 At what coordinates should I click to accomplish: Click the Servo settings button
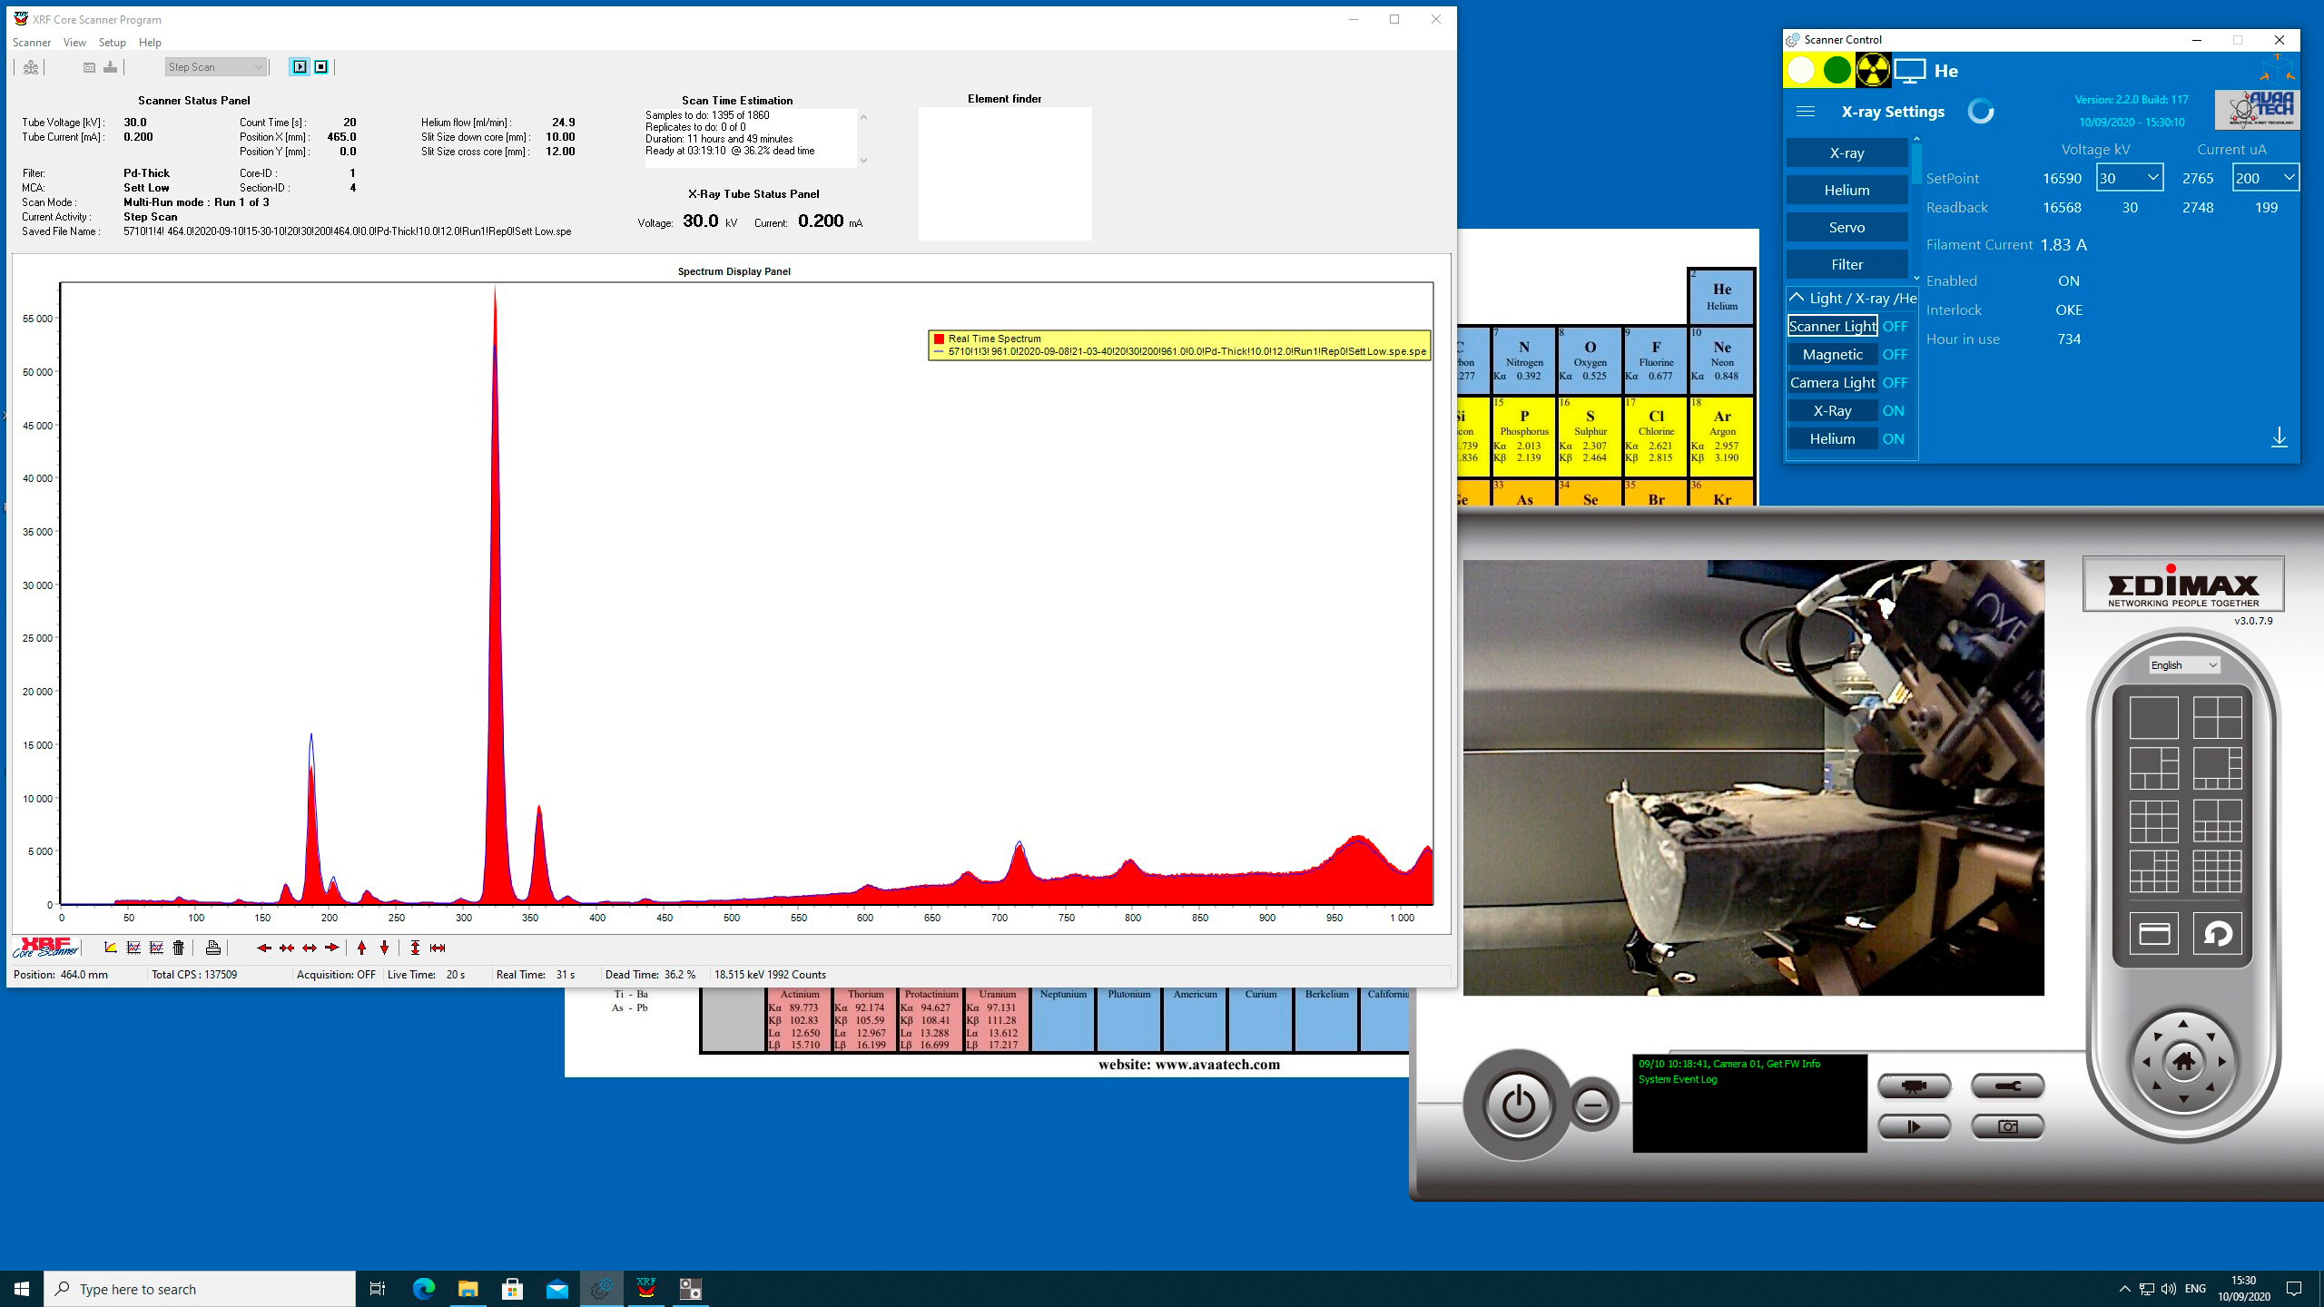[x=1846, y=228]
